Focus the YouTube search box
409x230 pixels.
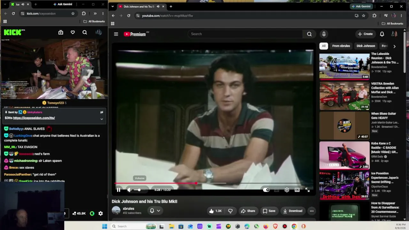(245, 34)
